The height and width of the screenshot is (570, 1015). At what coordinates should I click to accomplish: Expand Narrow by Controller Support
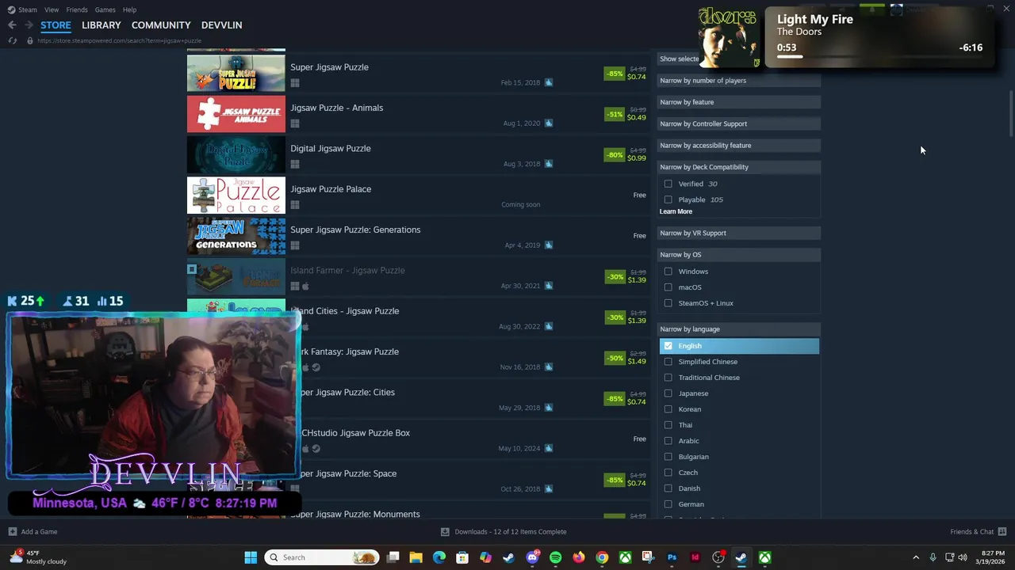click(739, 123)
